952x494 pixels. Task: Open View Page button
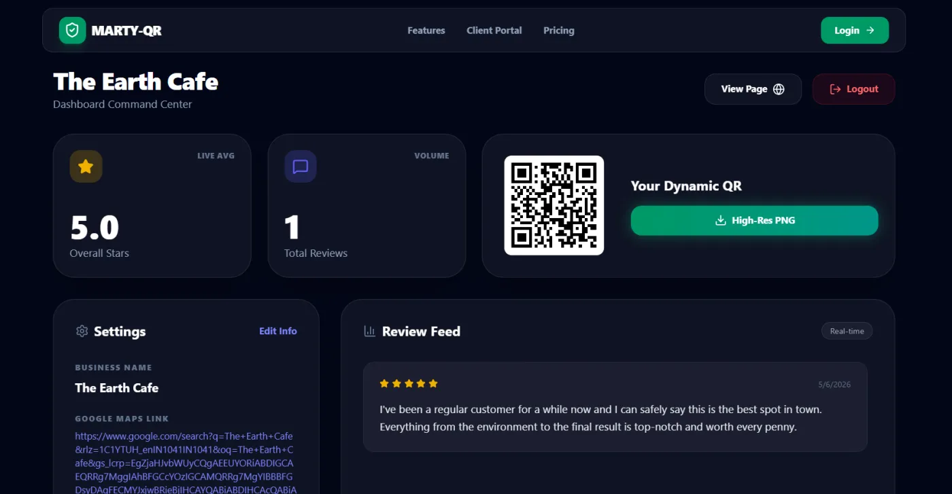[x=753, y=89]
